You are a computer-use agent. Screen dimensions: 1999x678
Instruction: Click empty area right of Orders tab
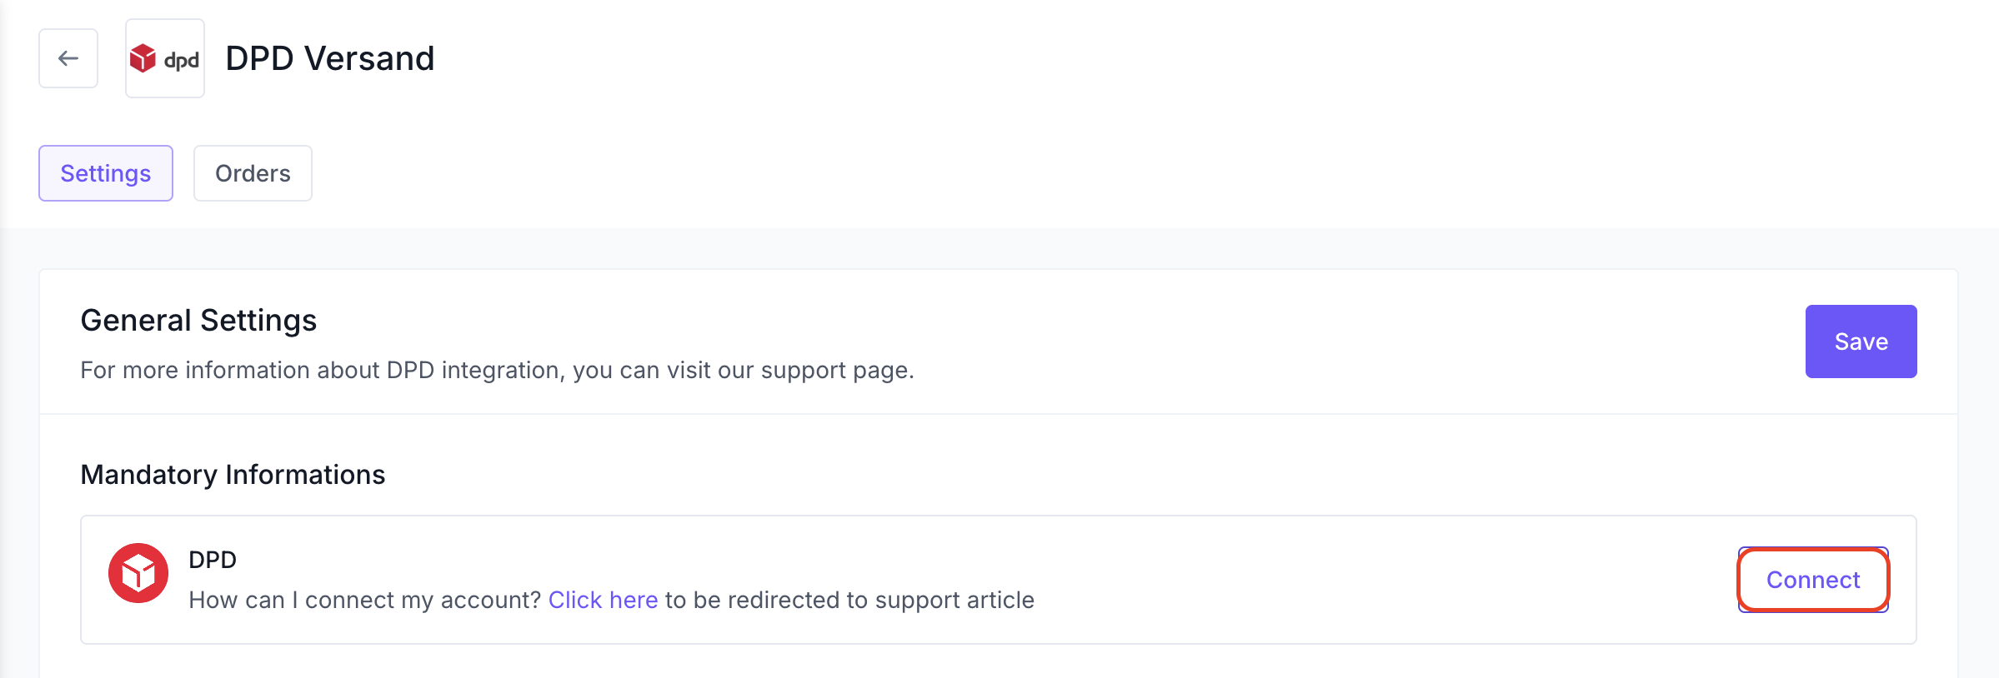(1084, 173)
